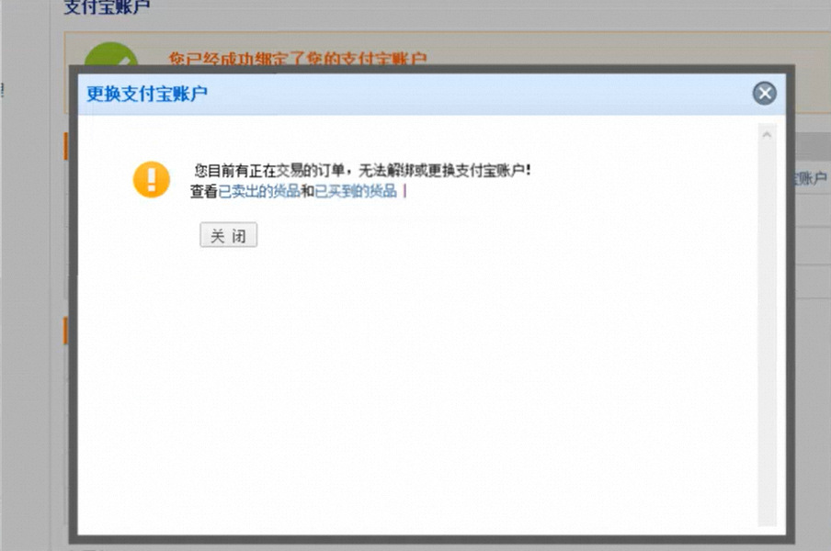Click the warning message about pending orders
831x551 pixels.
(x=363, y=171)
